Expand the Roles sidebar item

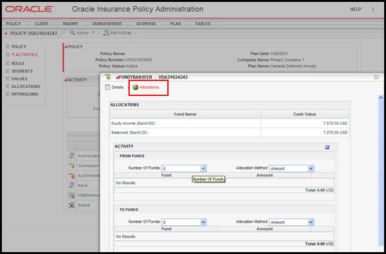point(8,63)
